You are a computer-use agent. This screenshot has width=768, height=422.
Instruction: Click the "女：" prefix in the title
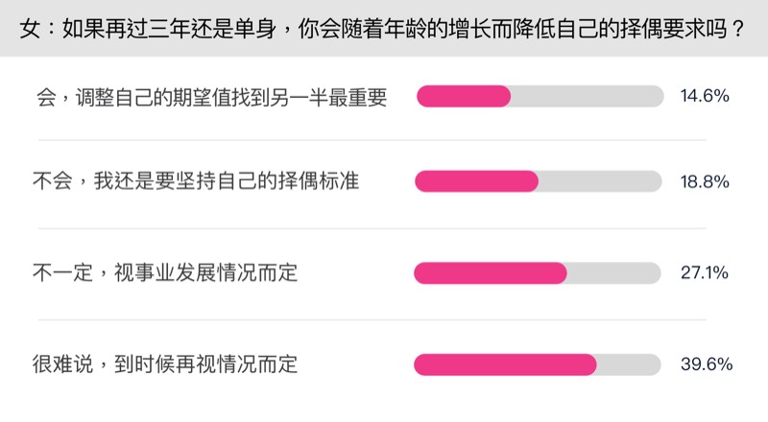point(38,28)
